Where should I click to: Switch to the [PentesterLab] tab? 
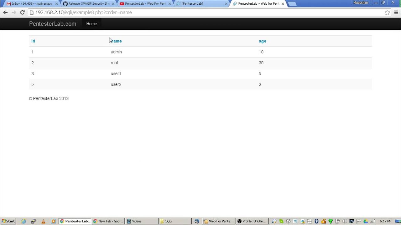click(x=202, y=4)
